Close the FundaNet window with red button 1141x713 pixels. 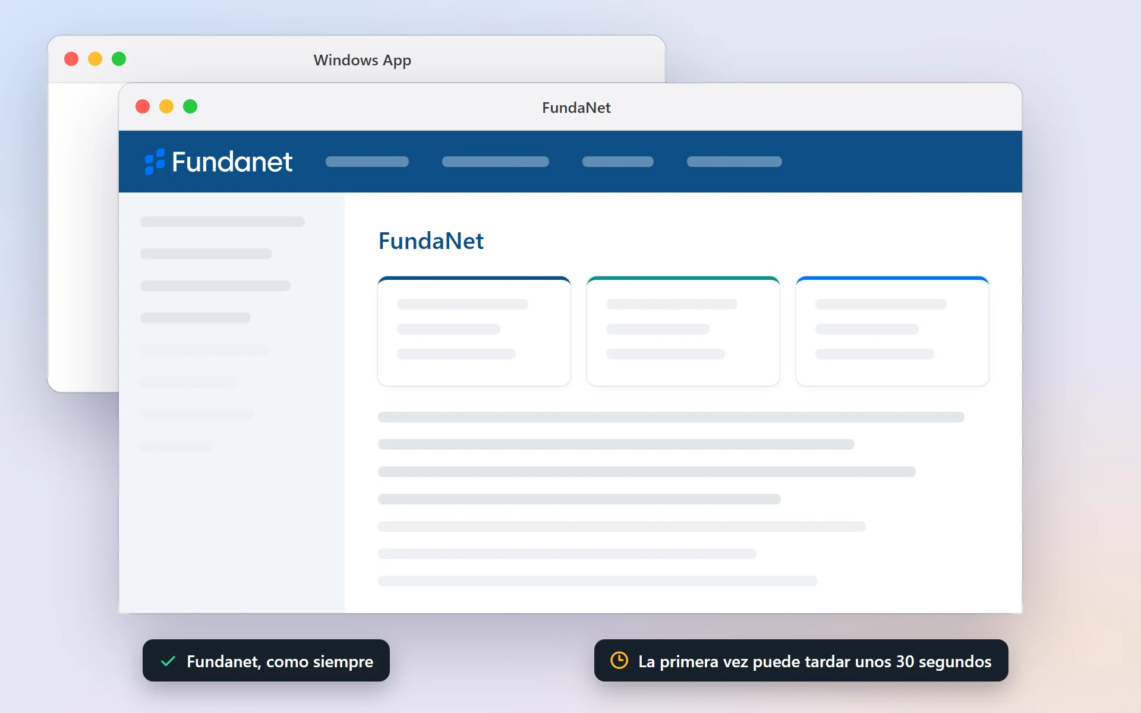143,106
